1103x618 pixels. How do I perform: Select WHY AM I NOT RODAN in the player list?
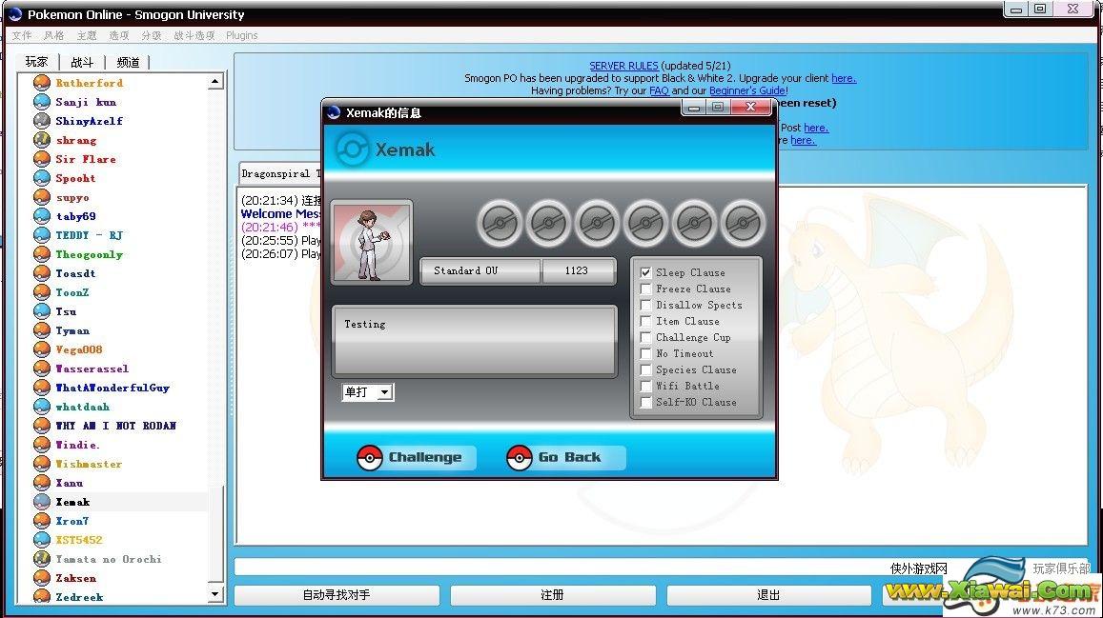click(x=116, y=426)
